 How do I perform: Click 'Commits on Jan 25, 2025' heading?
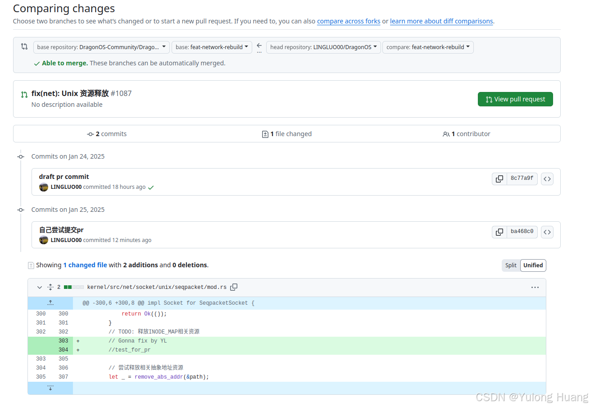tap(68, 210)
